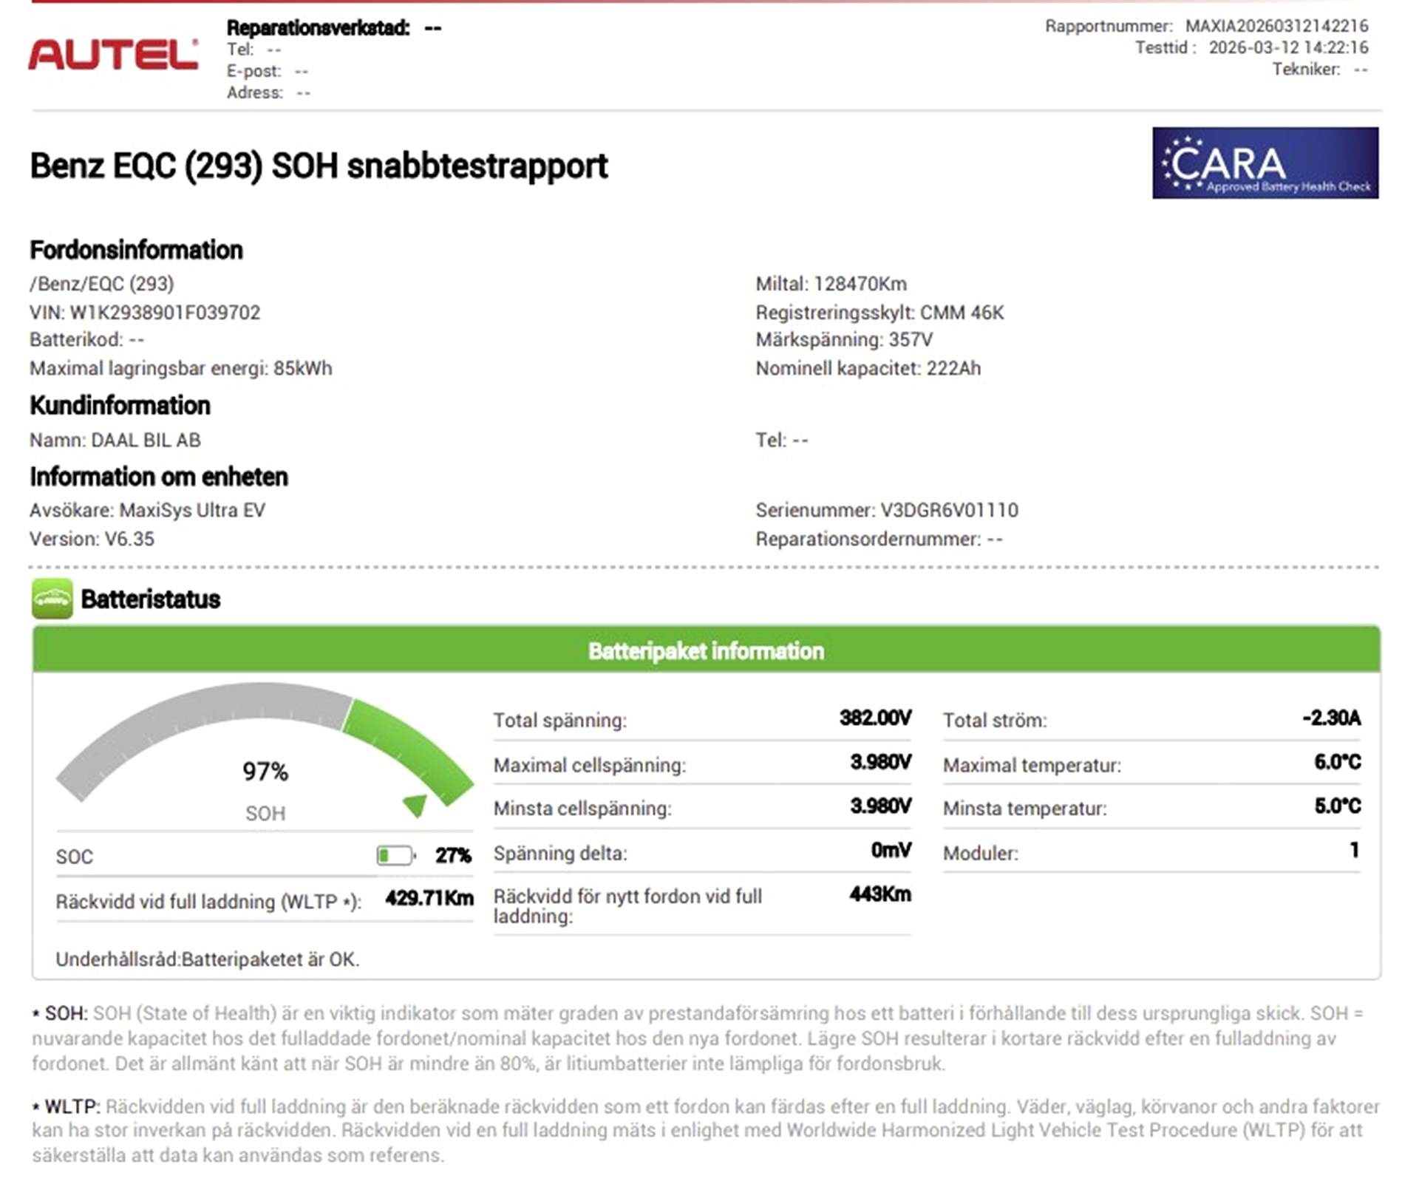Image resolution: width=1419 pixels, height=1184 pixels.
Task: Click the green car Batteristatus icon
Action: 52,599
